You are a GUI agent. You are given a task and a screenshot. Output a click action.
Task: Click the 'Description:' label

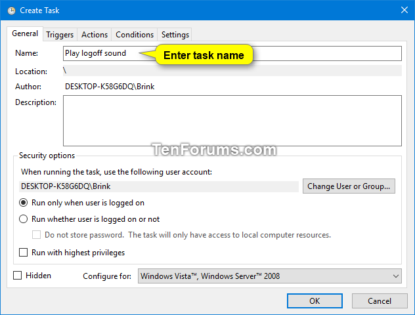(35, 102)
